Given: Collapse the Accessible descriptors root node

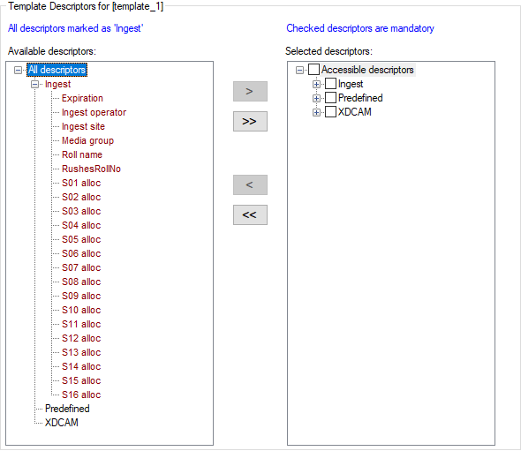Looking at the screenshot, I should (x=299, y=70).
